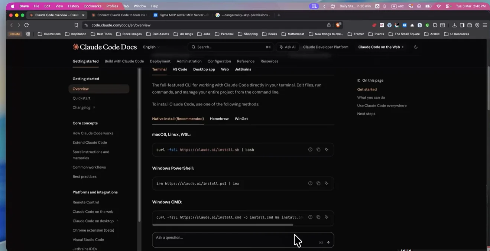Click the Claude Code Docs logo
The width and height of the screenshot is (490, 251).
tap(105, 47)
